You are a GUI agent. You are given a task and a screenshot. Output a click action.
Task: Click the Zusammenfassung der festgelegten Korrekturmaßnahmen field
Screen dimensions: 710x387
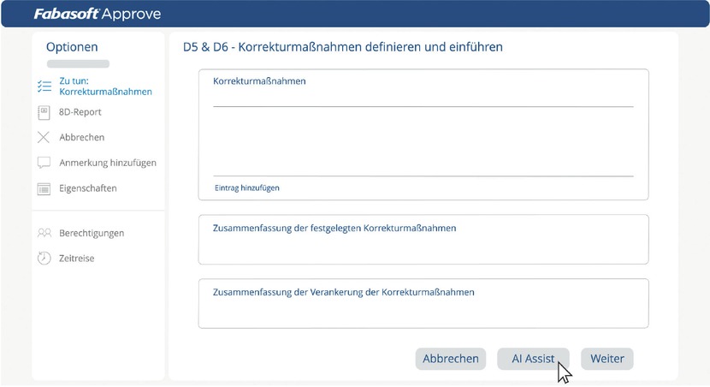pyautogui.click(x=423, y=239)
